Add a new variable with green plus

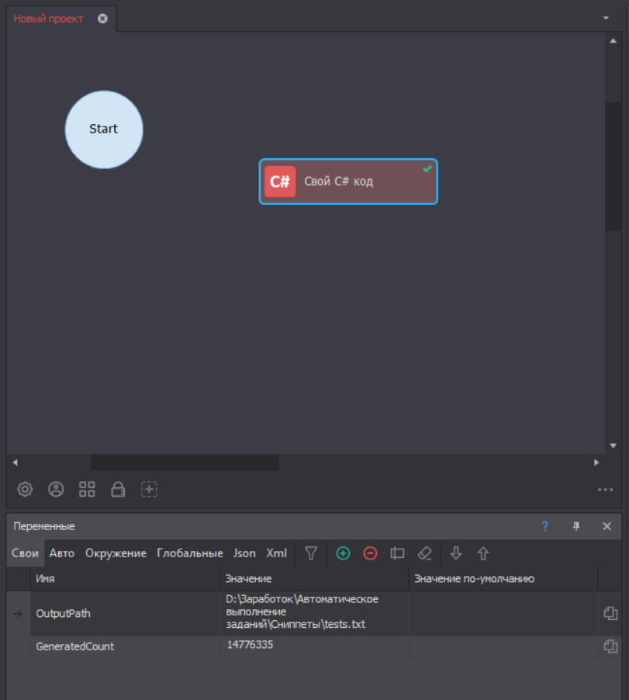click(343, 553)
